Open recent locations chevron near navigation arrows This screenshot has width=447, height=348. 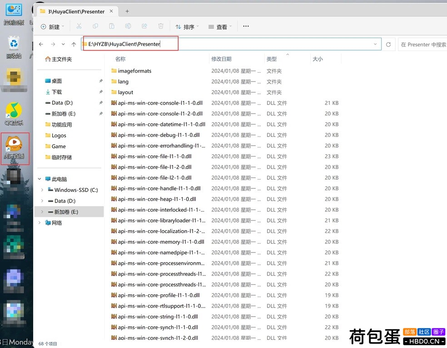63,44
